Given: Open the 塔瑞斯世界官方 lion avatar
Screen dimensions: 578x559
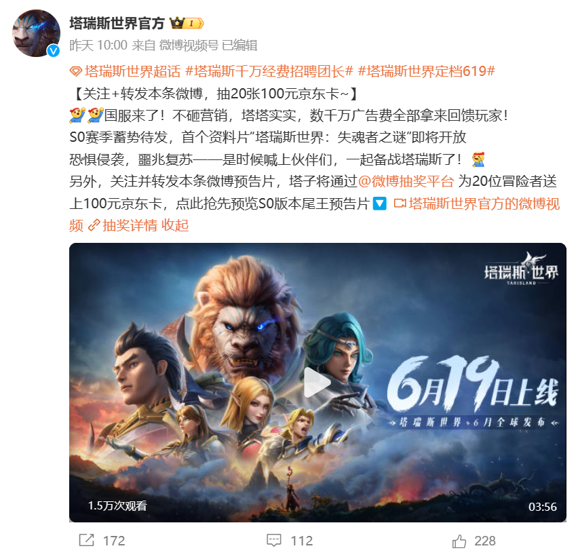Looking at the screenshot, I should pos(36,33).
